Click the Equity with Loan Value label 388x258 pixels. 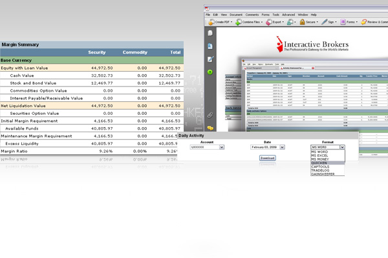pos(25,68)
